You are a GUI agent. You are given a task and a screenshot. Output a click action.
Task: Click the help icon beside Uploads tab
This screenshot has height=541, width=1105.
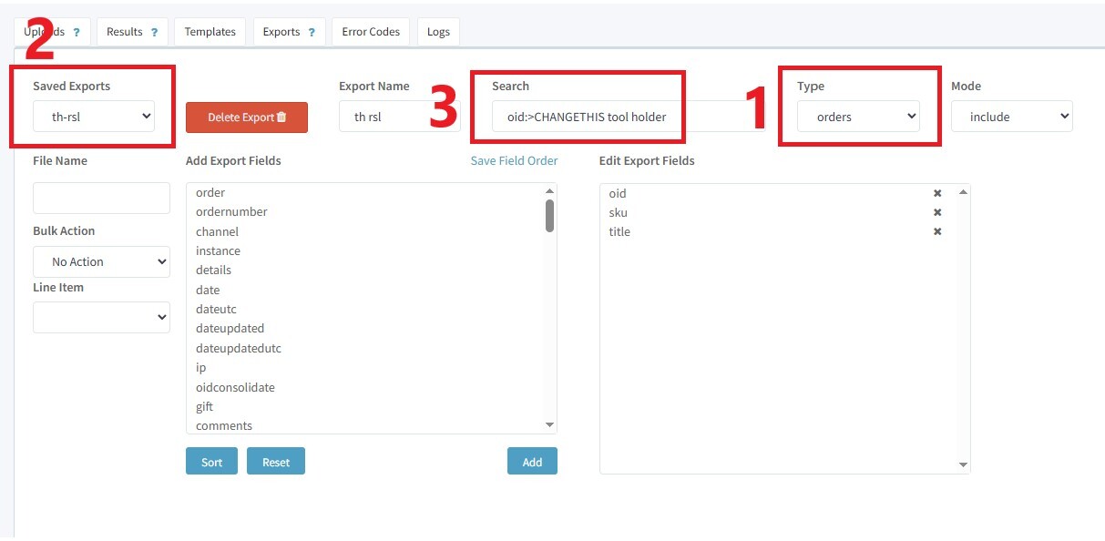(77, 32)
